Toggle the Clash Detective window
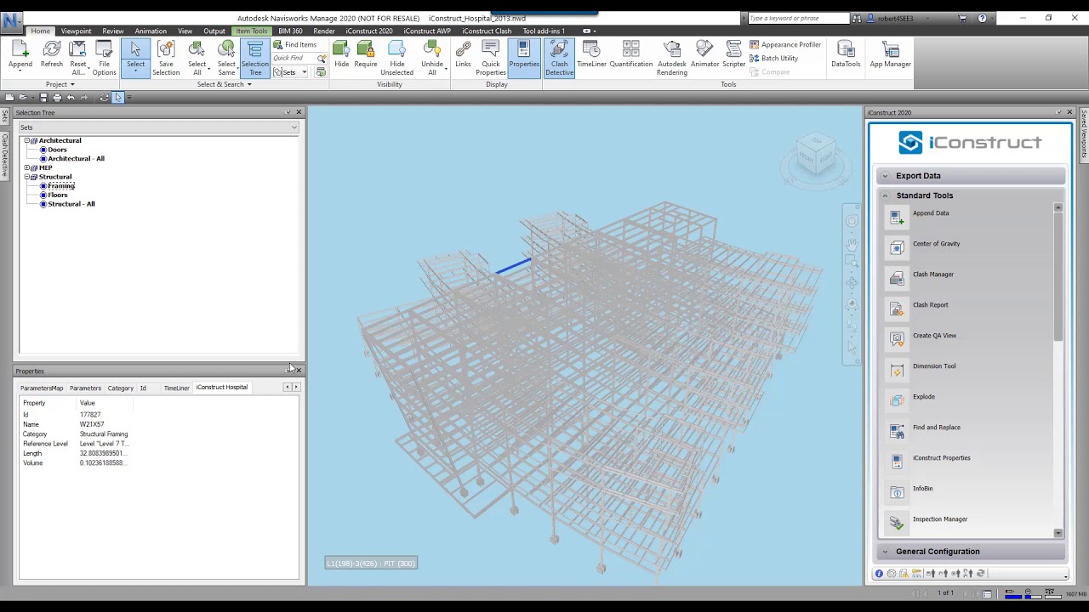Image resolution: width=1089 pixels, height=612 pixels. (559, 58)
